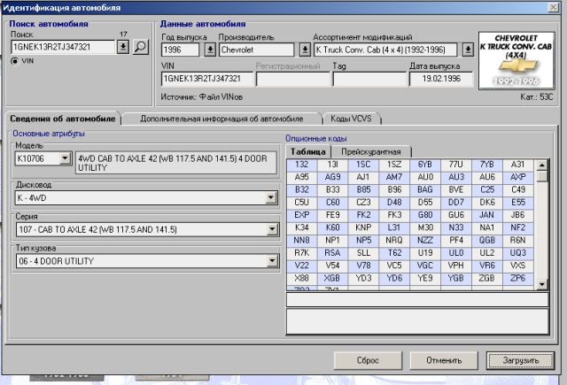This screenshot has width=567, height=385.
Task: Expand the Тип кузова 4 DOOR UTILITY dropdown
Action: [x=272, y=261]
